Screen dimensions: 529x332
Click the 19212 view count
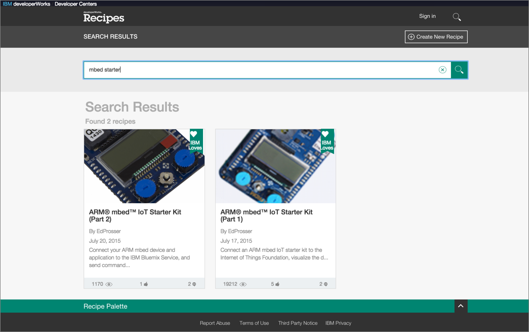click(230, 284)
